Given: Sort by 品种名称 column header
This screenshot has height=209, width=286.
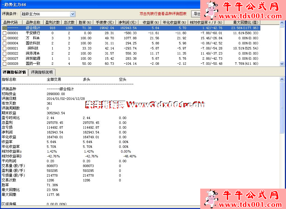Looking at the screenshot, I should pyautogui.click(x=33, y=22).
